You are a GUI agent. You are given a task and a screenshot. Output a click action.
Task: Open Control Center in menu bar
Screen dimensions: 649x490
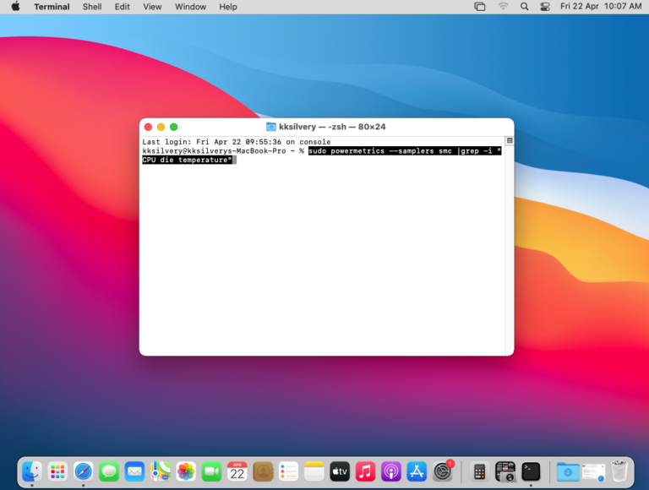(x=544, y=7)
